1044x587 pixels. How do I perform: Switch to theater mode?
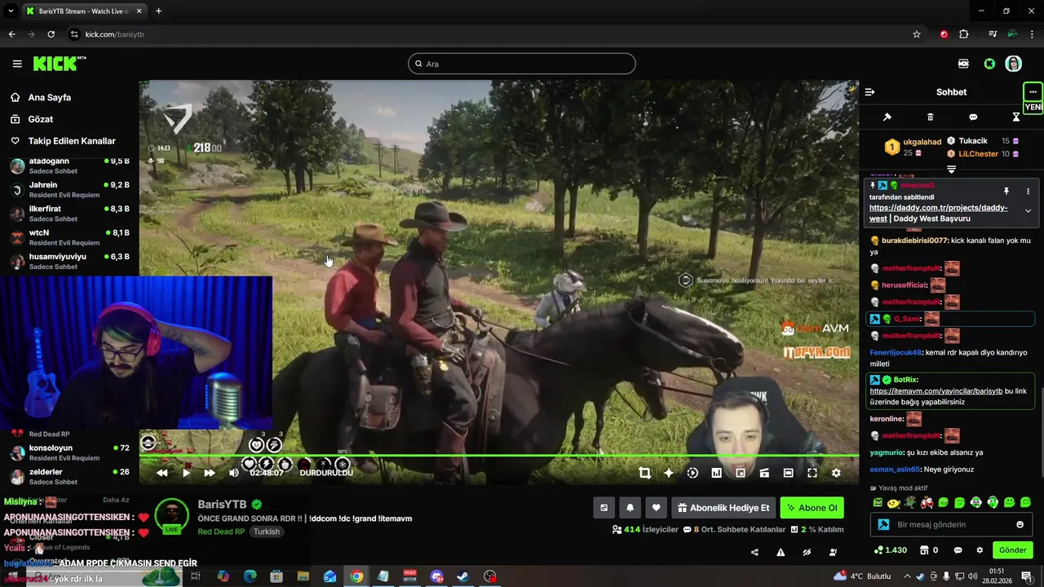[788, 473]
